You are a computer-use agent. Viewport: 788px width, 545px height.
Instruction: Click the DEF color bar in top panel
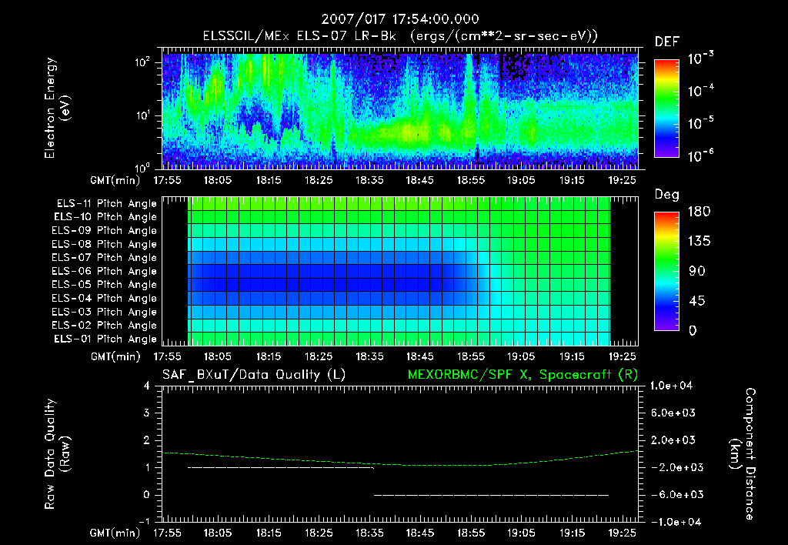point(666,109)
